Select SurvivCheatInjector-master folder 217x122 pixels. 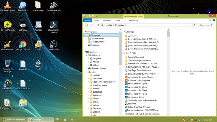(x=139, y=60)
